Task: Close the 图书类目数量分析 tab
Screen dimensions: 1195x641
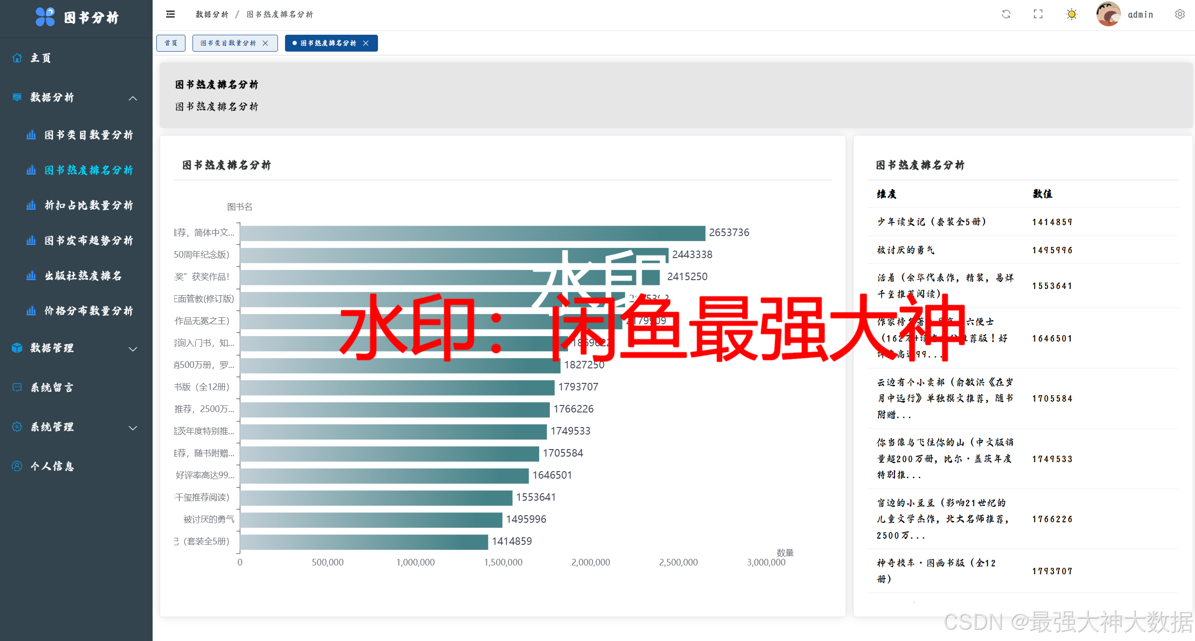Action: tap(265, 43)
